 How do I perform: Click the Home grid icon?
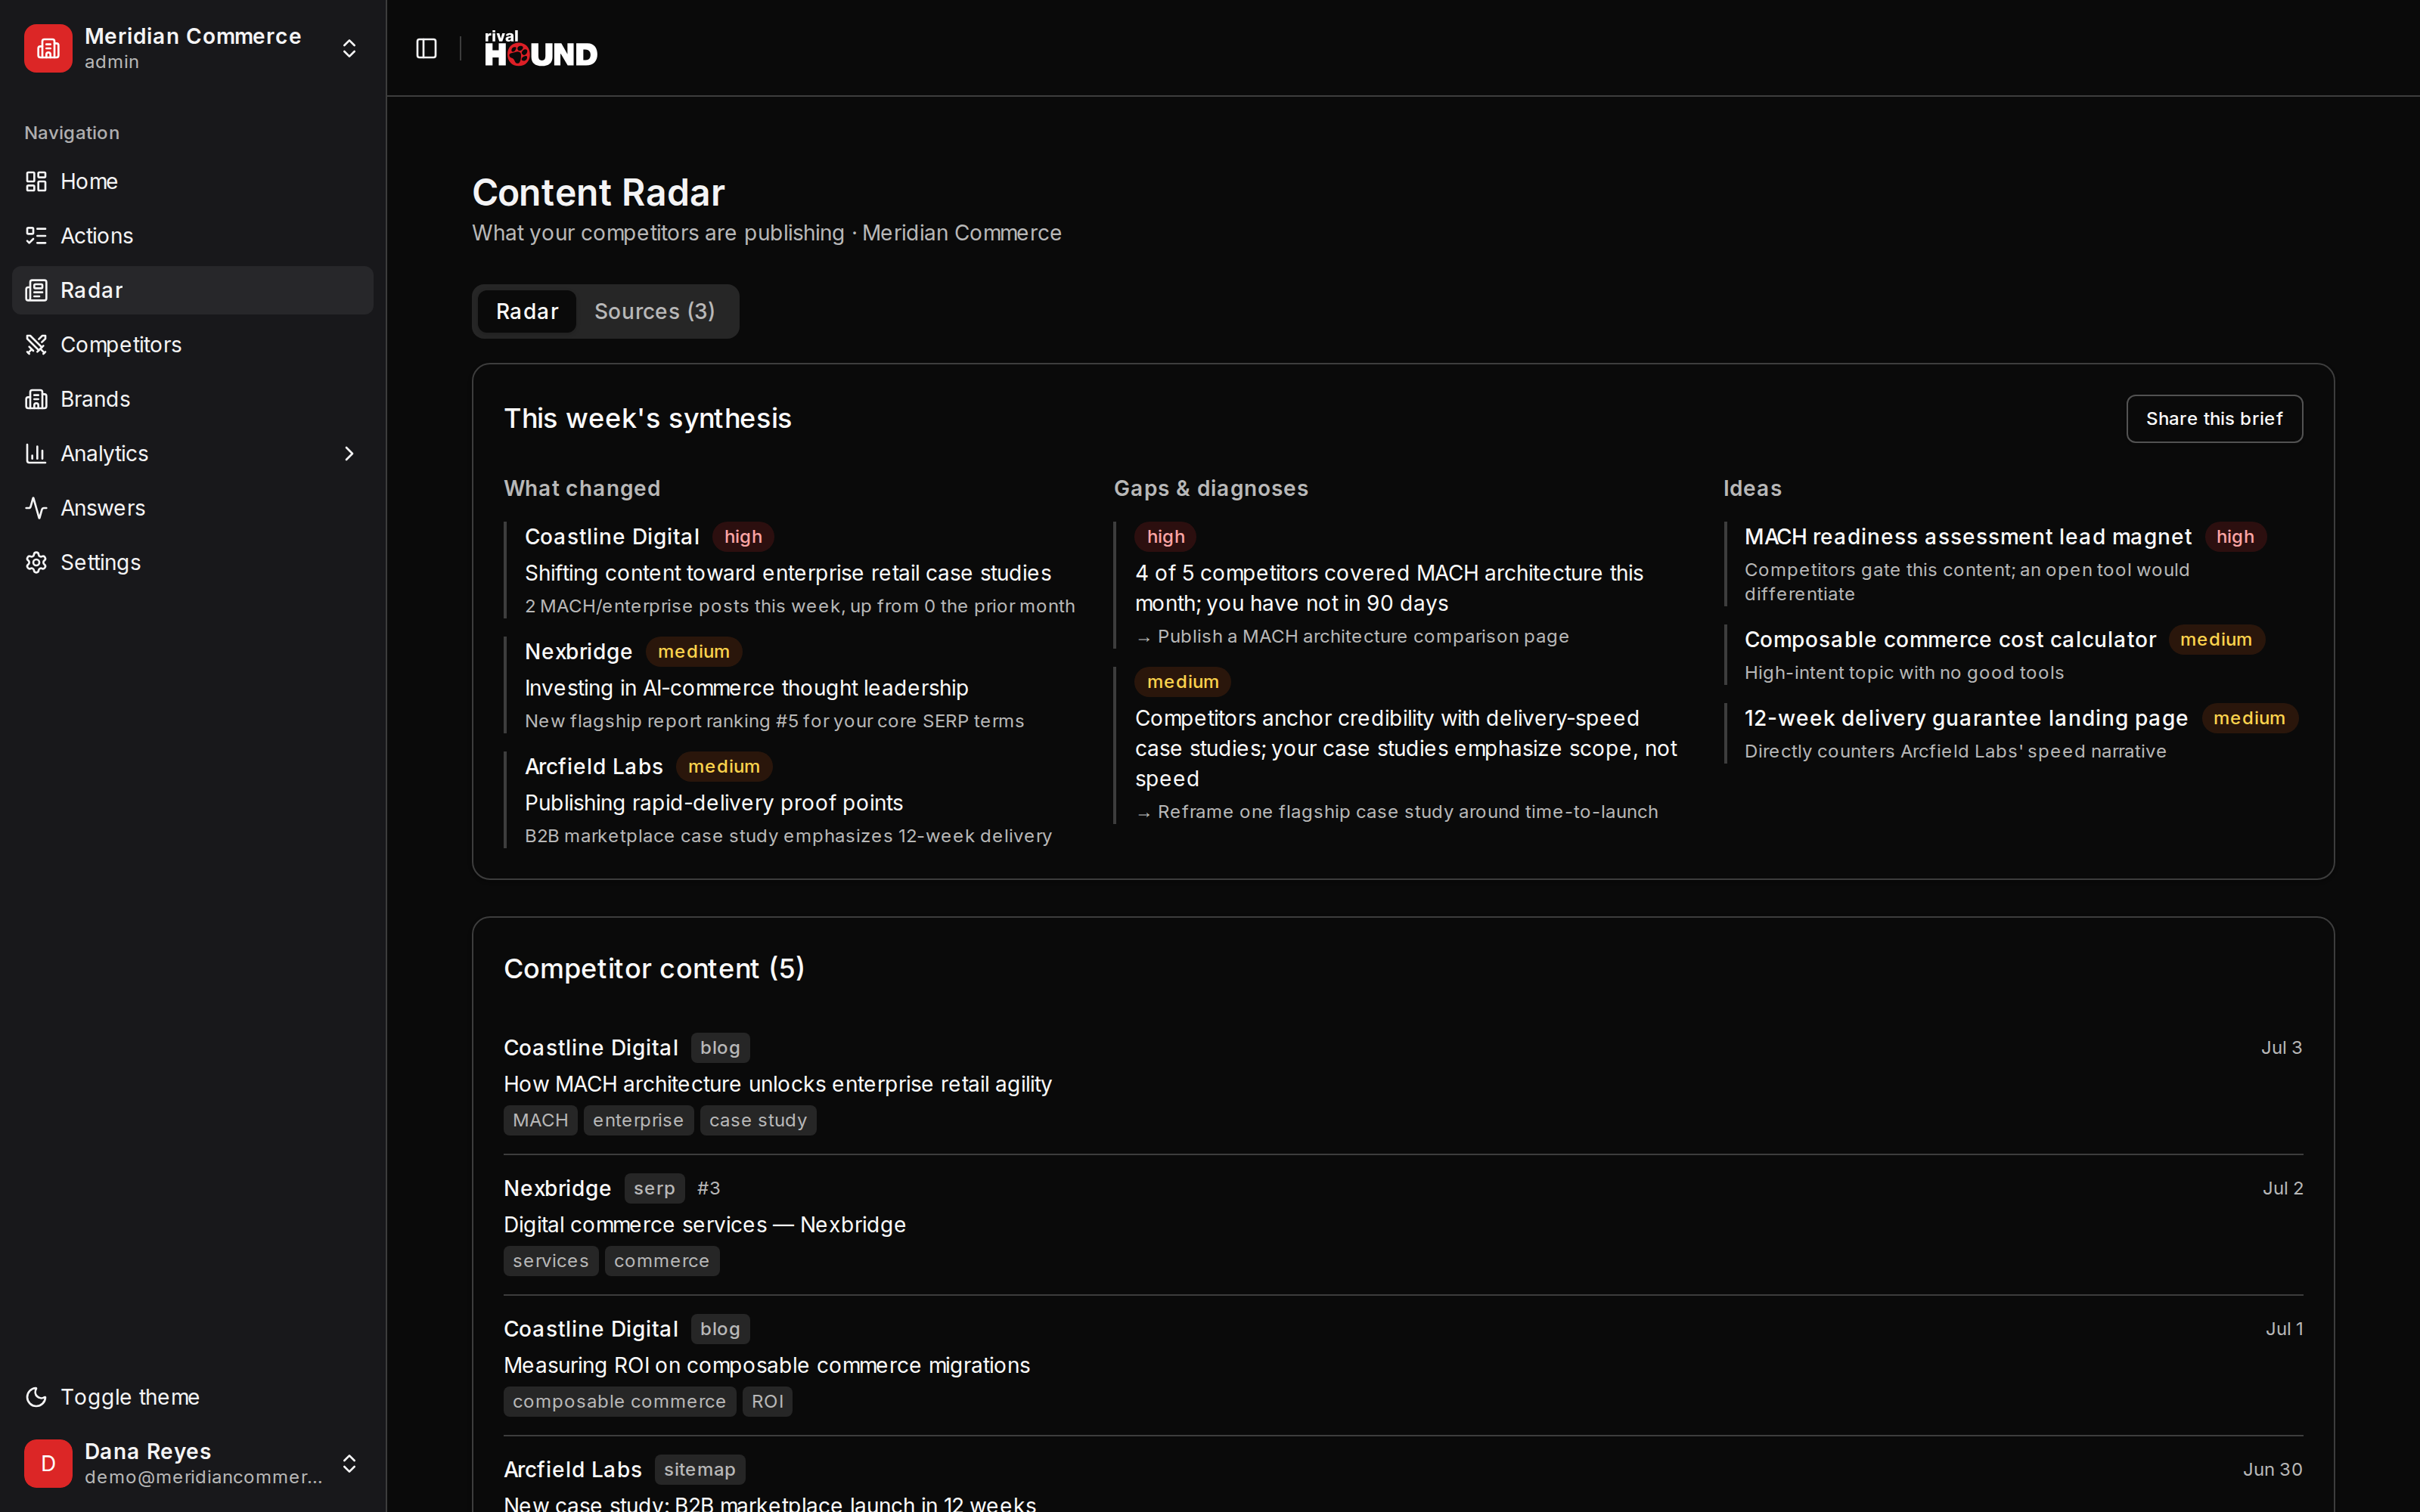pos(36,181)
